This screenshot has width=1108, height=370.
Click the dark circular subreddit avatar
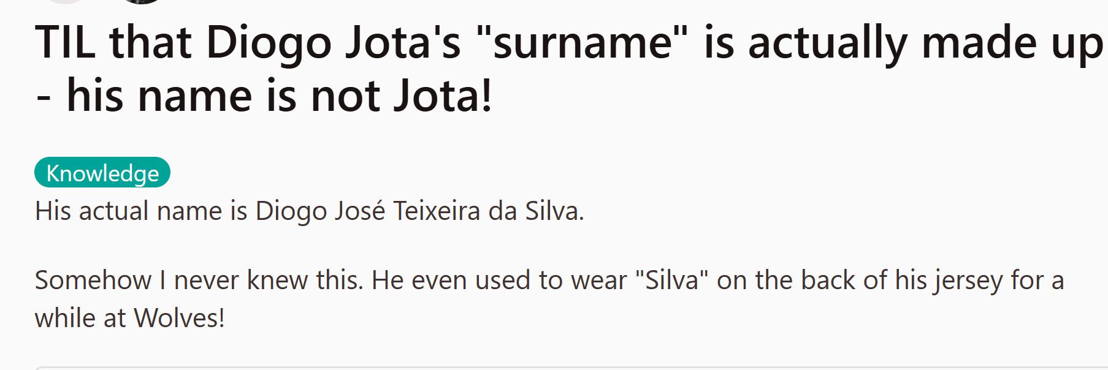[142, 1]
